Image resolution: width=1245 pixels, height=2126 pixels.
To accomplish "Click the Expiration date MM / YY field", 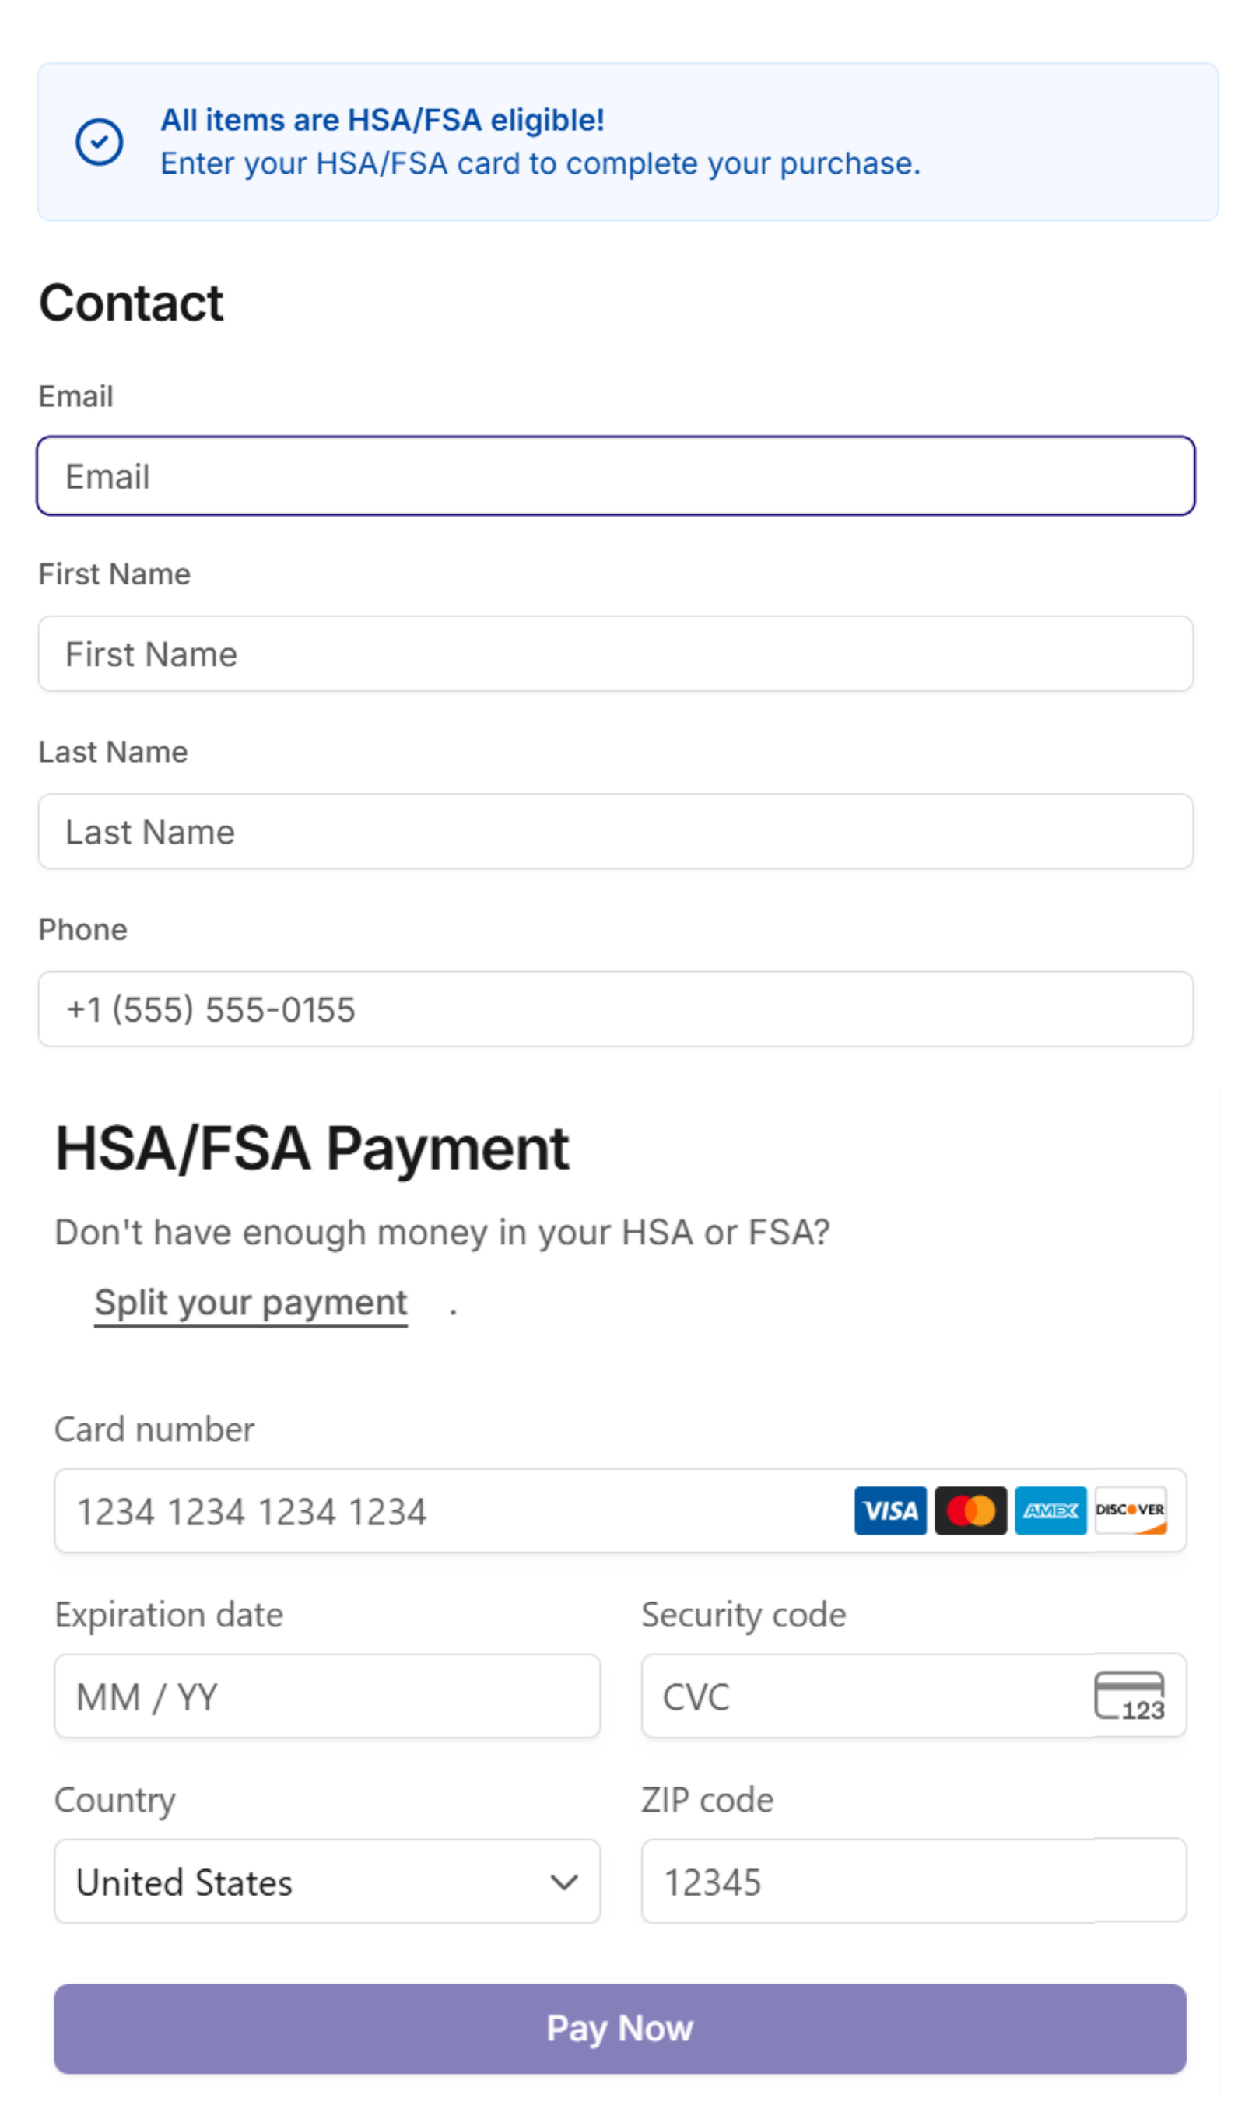I will pos(327,1696).
